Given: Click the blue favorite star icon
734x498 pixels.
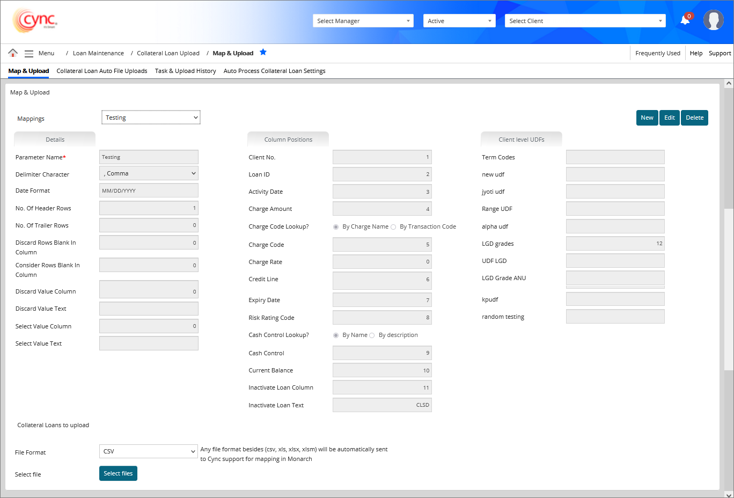Looking at the screenshot, I should pos(263,52).
